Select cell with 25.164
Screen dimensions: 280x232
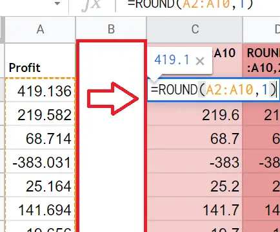(x=40, y=185)
